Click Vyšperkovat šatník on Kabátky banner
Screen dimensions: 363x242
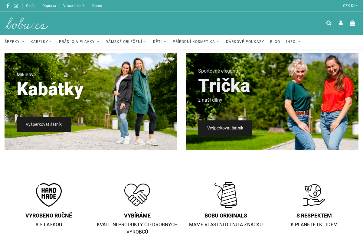(44, 124)
